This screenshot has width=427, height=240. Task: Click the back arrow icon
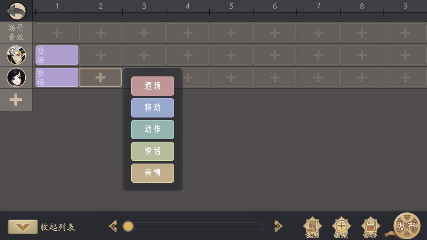pyautogui.click(x=16, y=11)
